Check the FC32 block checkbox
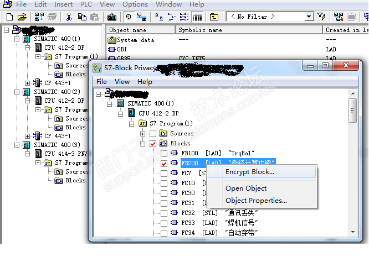The height and width of the screenshot is (257, 369). pyautogui.click(x=164, y=213)
